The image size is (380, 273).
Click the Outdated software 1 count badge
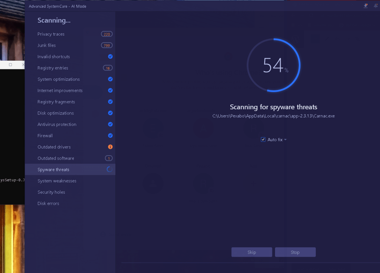(x=109, y=159)
